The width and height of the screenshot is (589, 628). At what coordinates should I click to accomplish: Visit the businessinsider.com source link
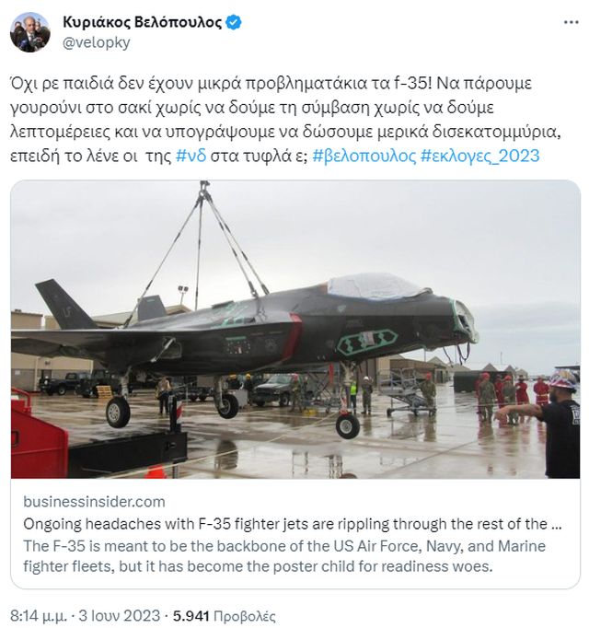94,502
